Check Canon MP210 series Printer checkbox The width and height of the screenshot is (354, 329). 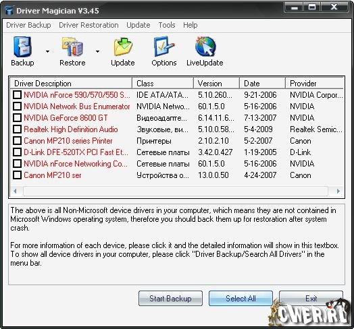17,141
